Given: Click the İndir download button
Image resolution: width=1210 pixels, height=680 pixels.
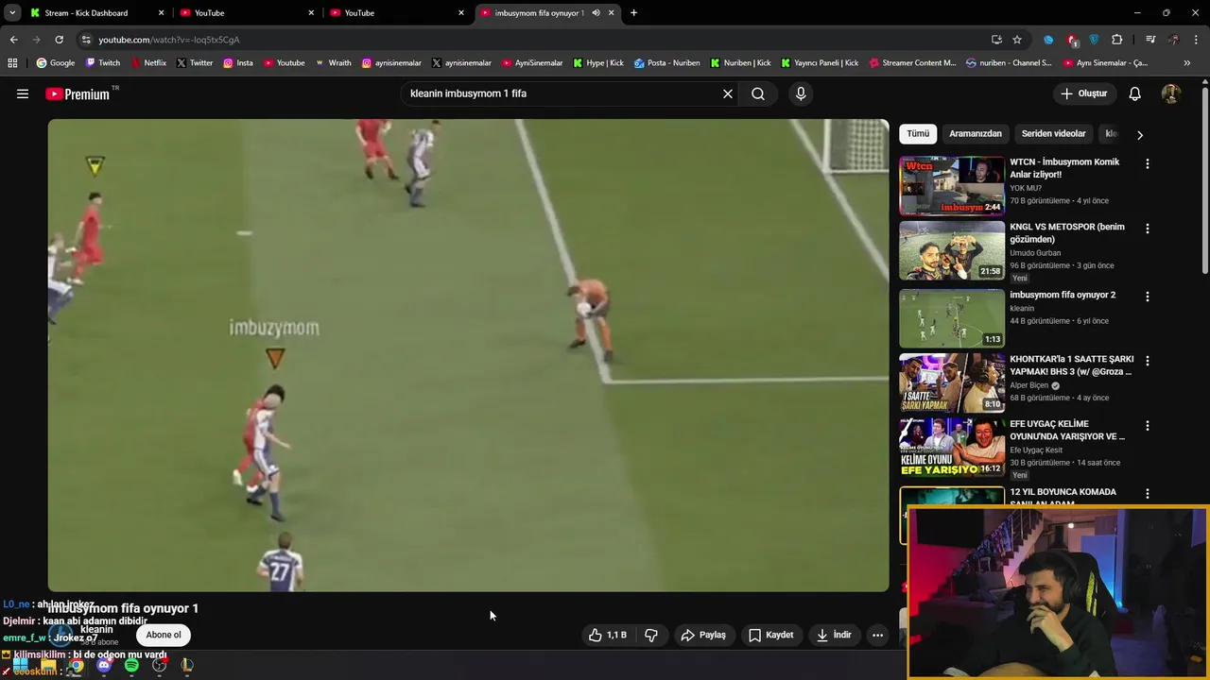Looking at the screenshot, I should pos(834,635).
